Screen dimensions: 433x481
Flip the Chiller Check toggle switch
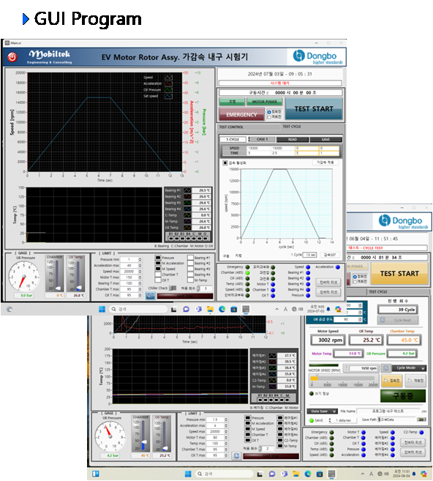[x=173, y=288]
